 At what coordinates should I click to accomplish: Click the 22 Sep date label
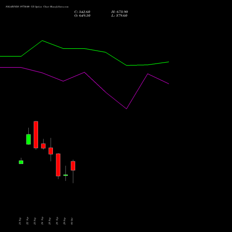[x=27, y=221]
